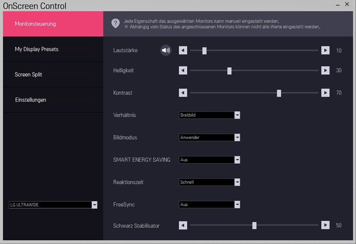Increase Lautstärke with right arrow
Image resolution: width=356 pixels, height=244 pixels.
[325, 50]
